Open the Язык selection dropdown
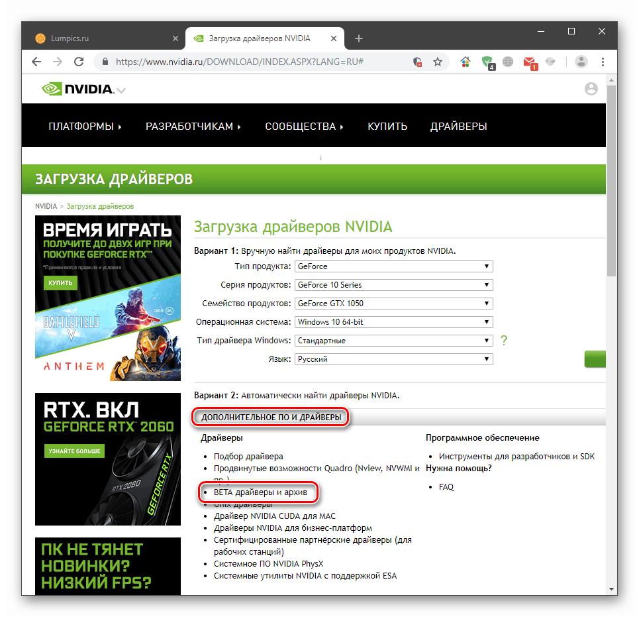The image size is (639, 617). coord(393,359)
